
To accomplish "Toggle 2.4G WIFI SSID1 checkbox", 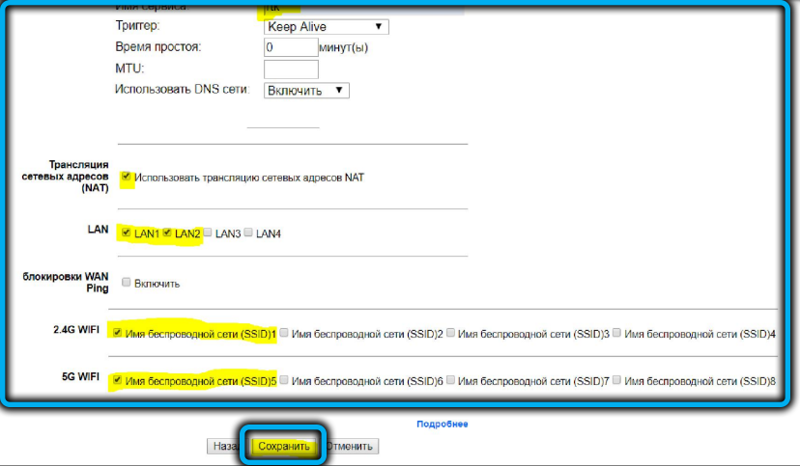I will (118, 333).
